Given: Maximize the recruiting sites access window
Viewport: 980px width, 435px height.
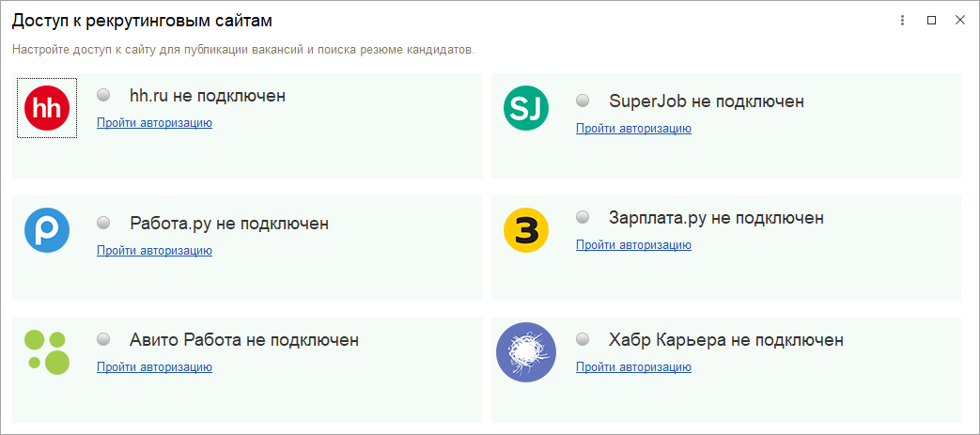Looking at the screenshot, I should [x=931, y=21].
